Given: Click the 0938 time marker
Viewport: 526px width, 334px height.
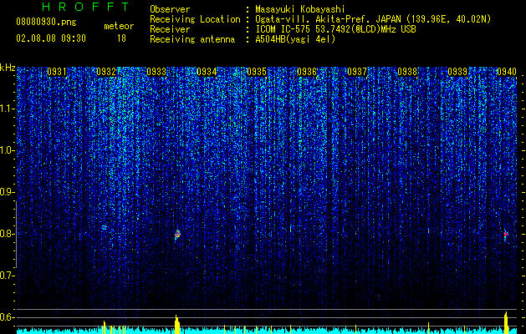Looking at the screenshot, I should (x=407, y=72).
